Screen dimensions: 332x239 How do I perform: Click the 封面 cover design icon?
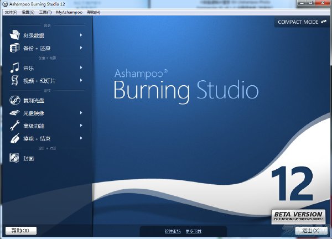pos(14,158)
